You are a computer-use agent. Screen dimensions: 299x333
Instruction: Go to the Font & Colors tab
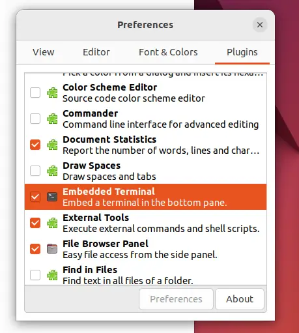(x=168, y=52)
